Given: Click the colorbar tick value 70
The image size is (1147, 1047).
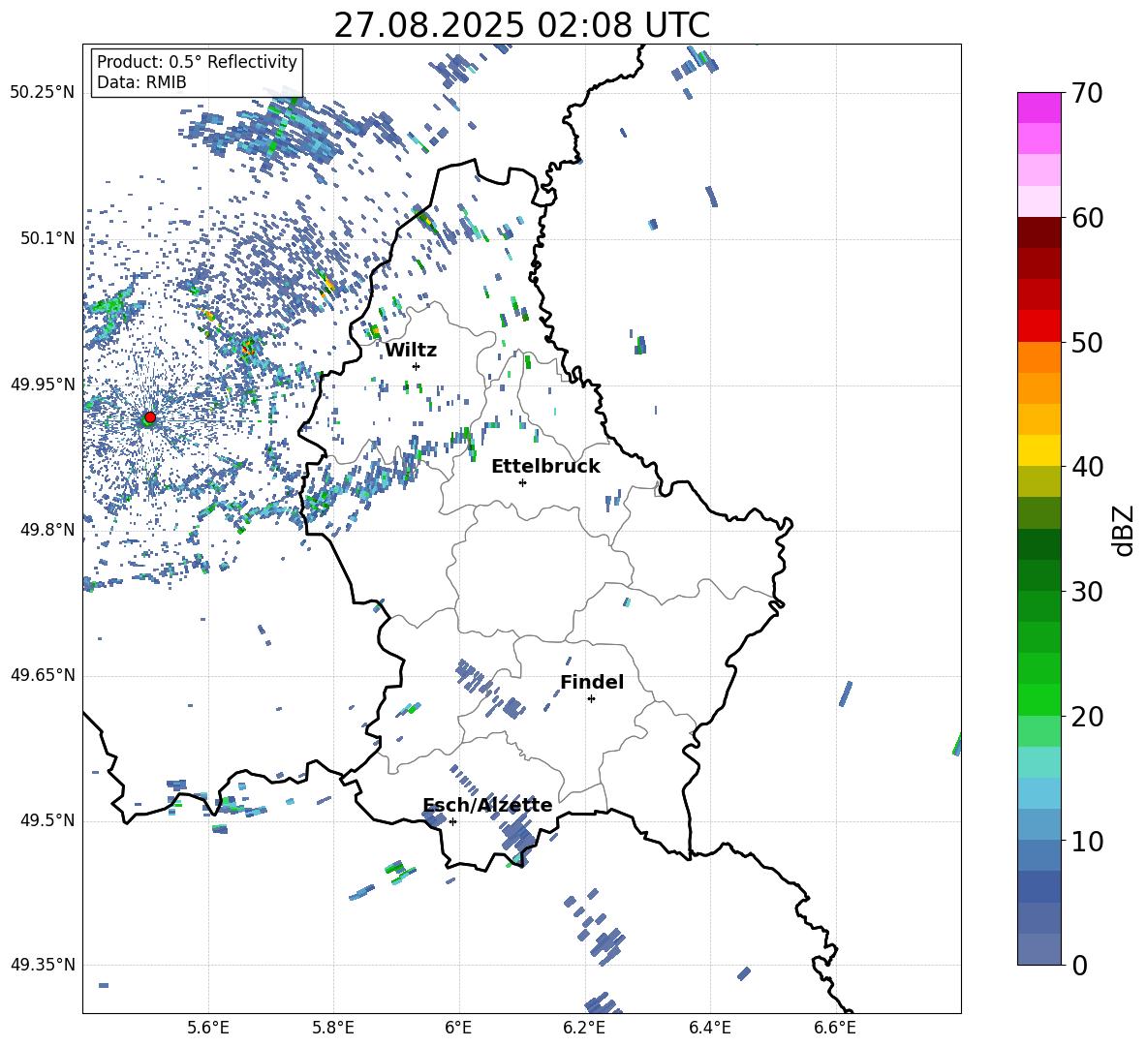Looking at the screenshot, I should click(x=1087, y=93).
